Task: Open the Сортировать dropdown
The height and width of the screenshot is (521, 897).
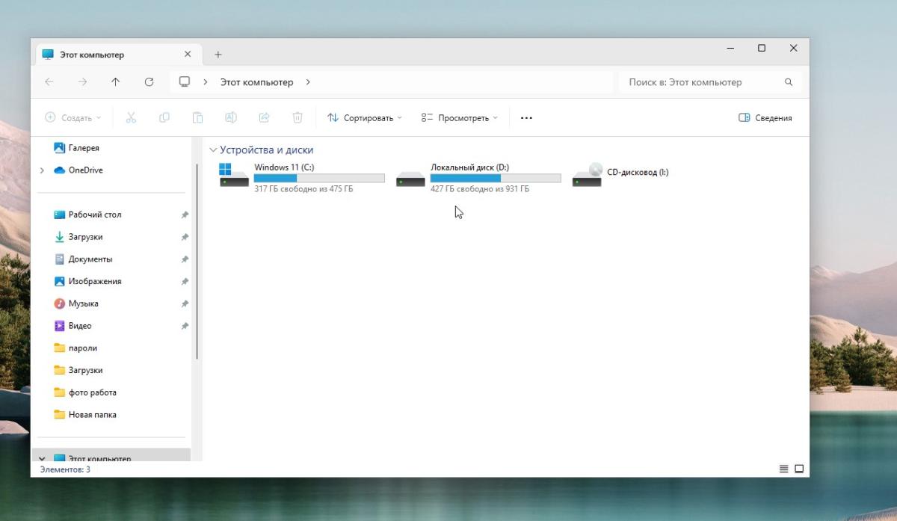Action: [x=364, y=117]
